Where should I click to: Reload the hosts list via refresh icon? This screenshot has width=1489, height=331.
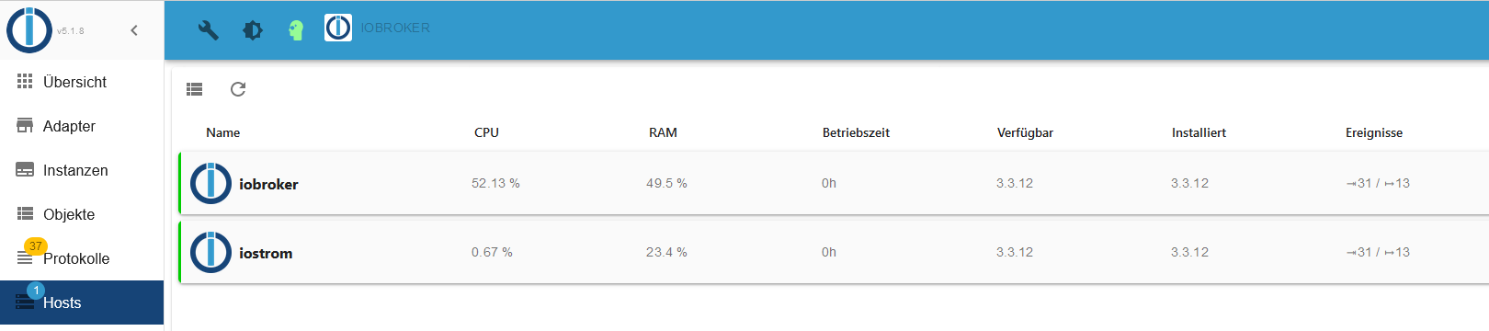(x=238, y=89)
